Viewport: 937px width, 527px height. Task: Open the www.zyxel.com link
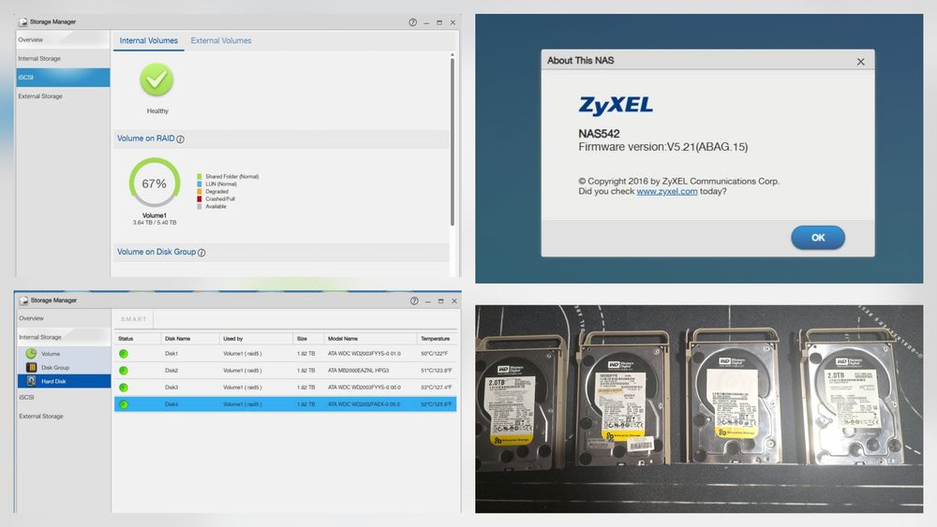coord(667,192)
